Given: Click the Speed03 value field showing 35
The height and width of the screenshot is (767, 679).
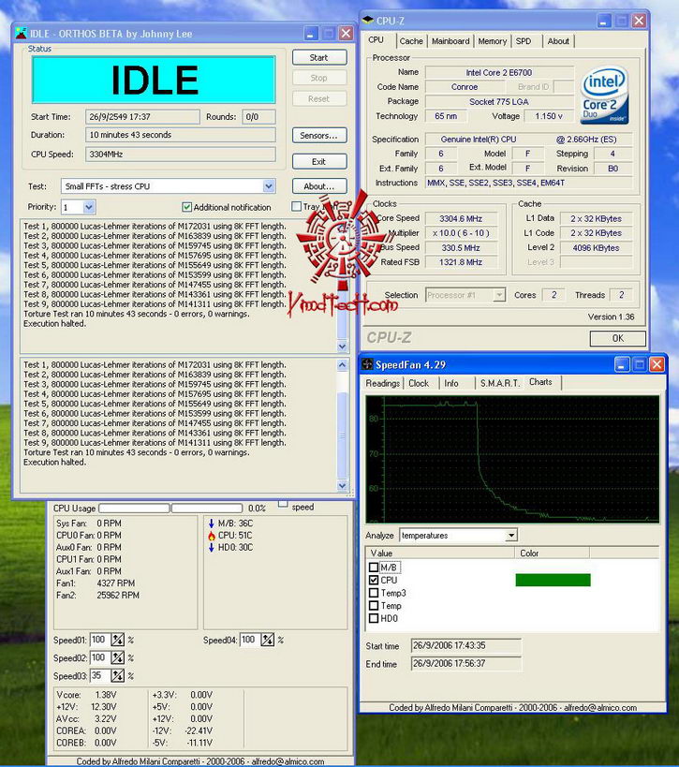Looking at the screenshot, I should (100, 676).
